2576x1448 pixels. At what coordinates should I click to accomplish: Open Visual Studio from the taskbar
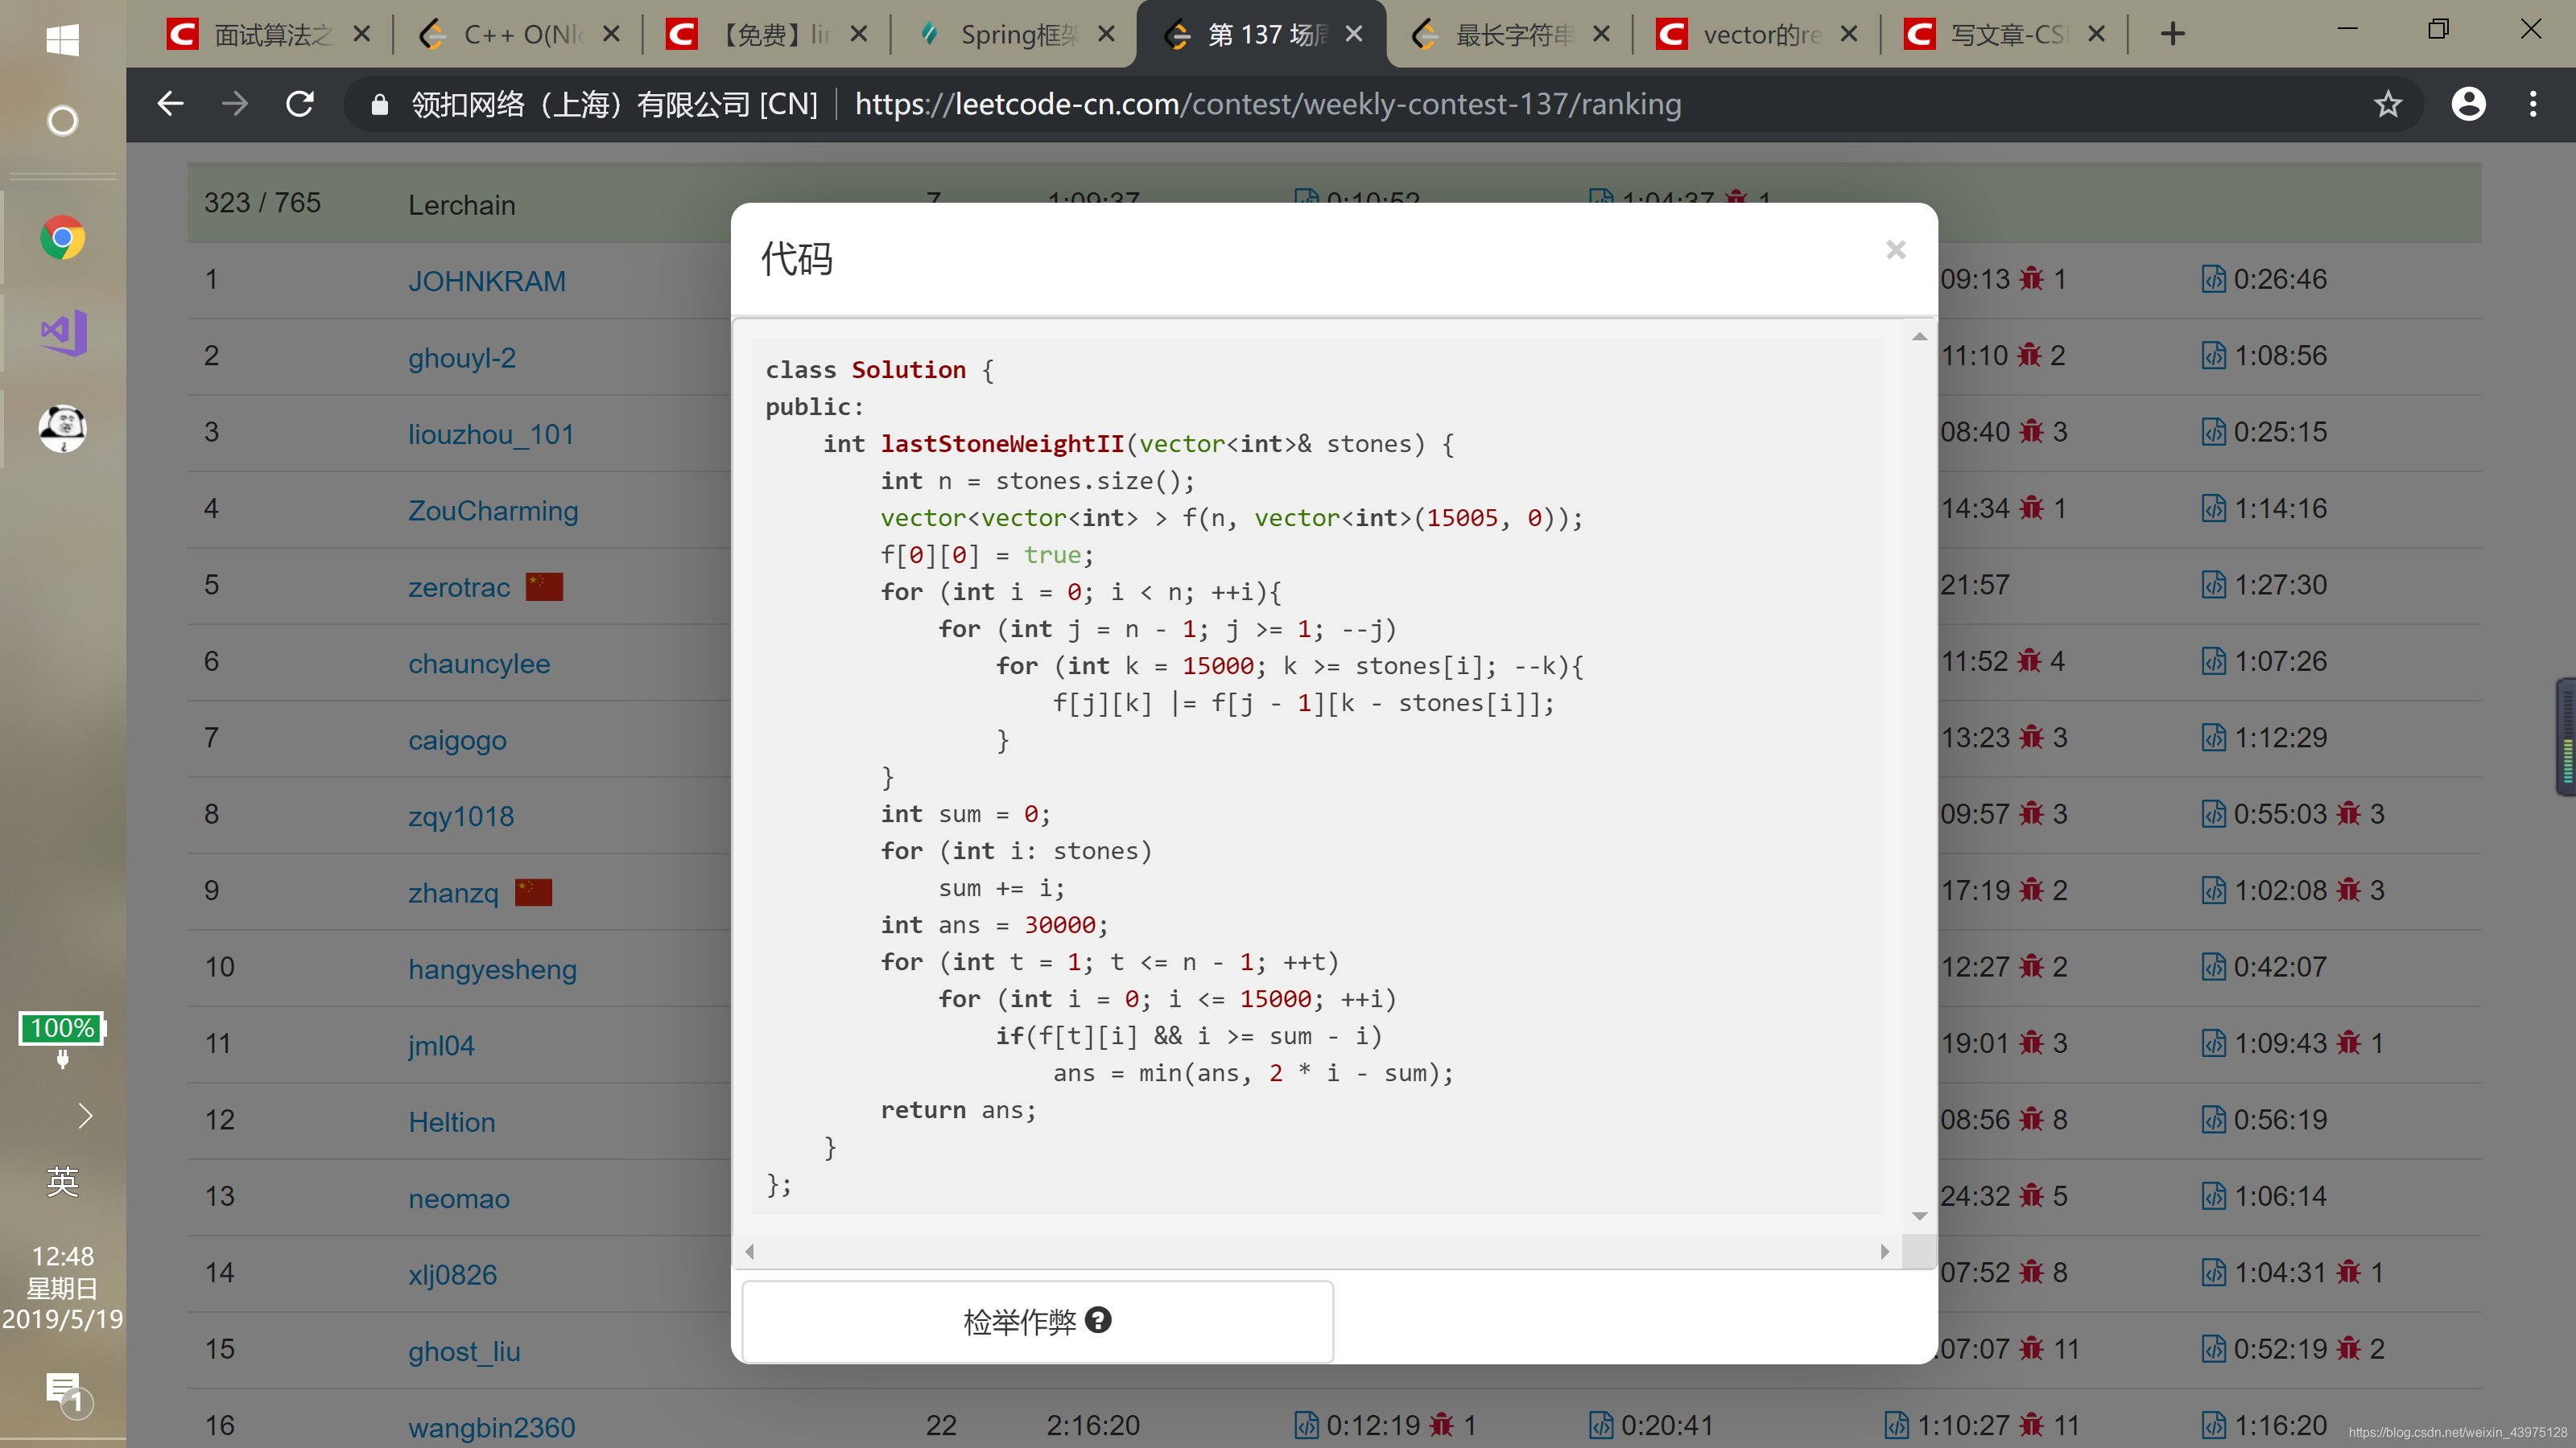[x=63, y=333]
